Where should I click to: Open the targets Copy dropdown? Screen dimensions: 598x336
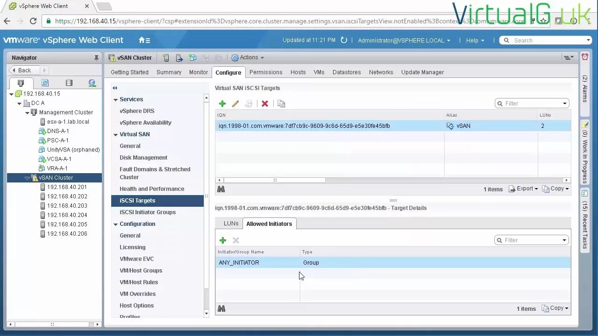[x=555, y=189]
